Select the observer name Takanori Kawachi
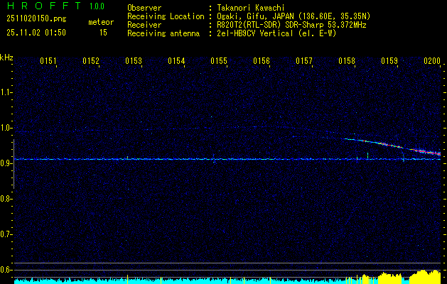Screen dimensions: 447x284 (252, 8)
